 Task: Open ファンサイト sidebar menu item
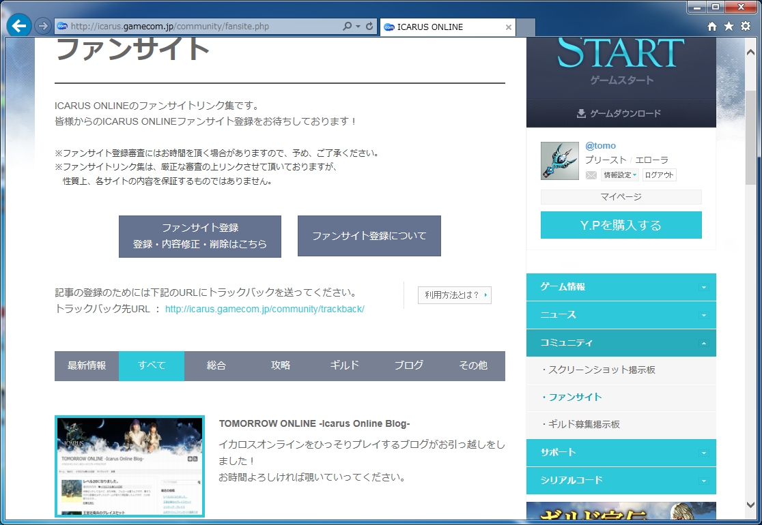tap(621, 397)
